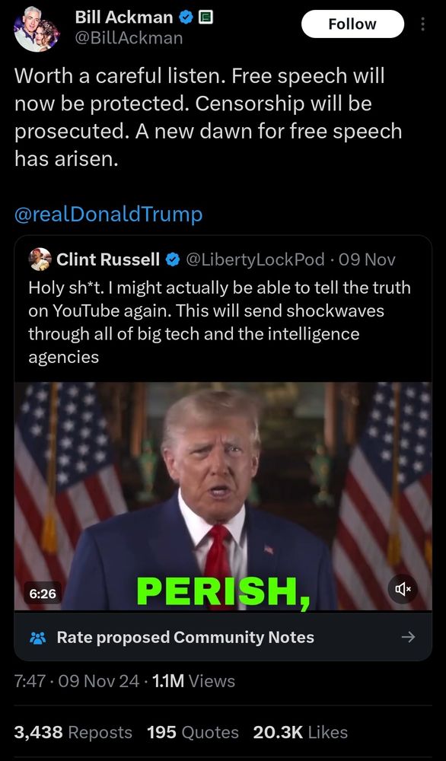Open Bill Ackman's profile picture
The height and width of the screenshot is (761, 446).
click(37, 30)
